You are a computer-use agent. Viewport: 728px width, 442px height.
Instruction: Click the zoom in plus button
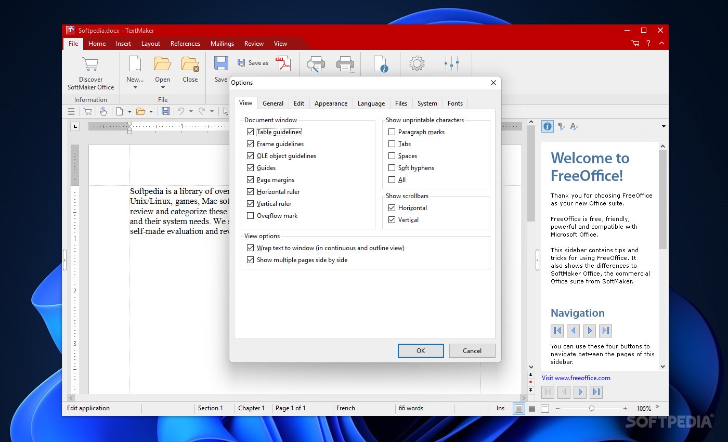pos(625,408)
